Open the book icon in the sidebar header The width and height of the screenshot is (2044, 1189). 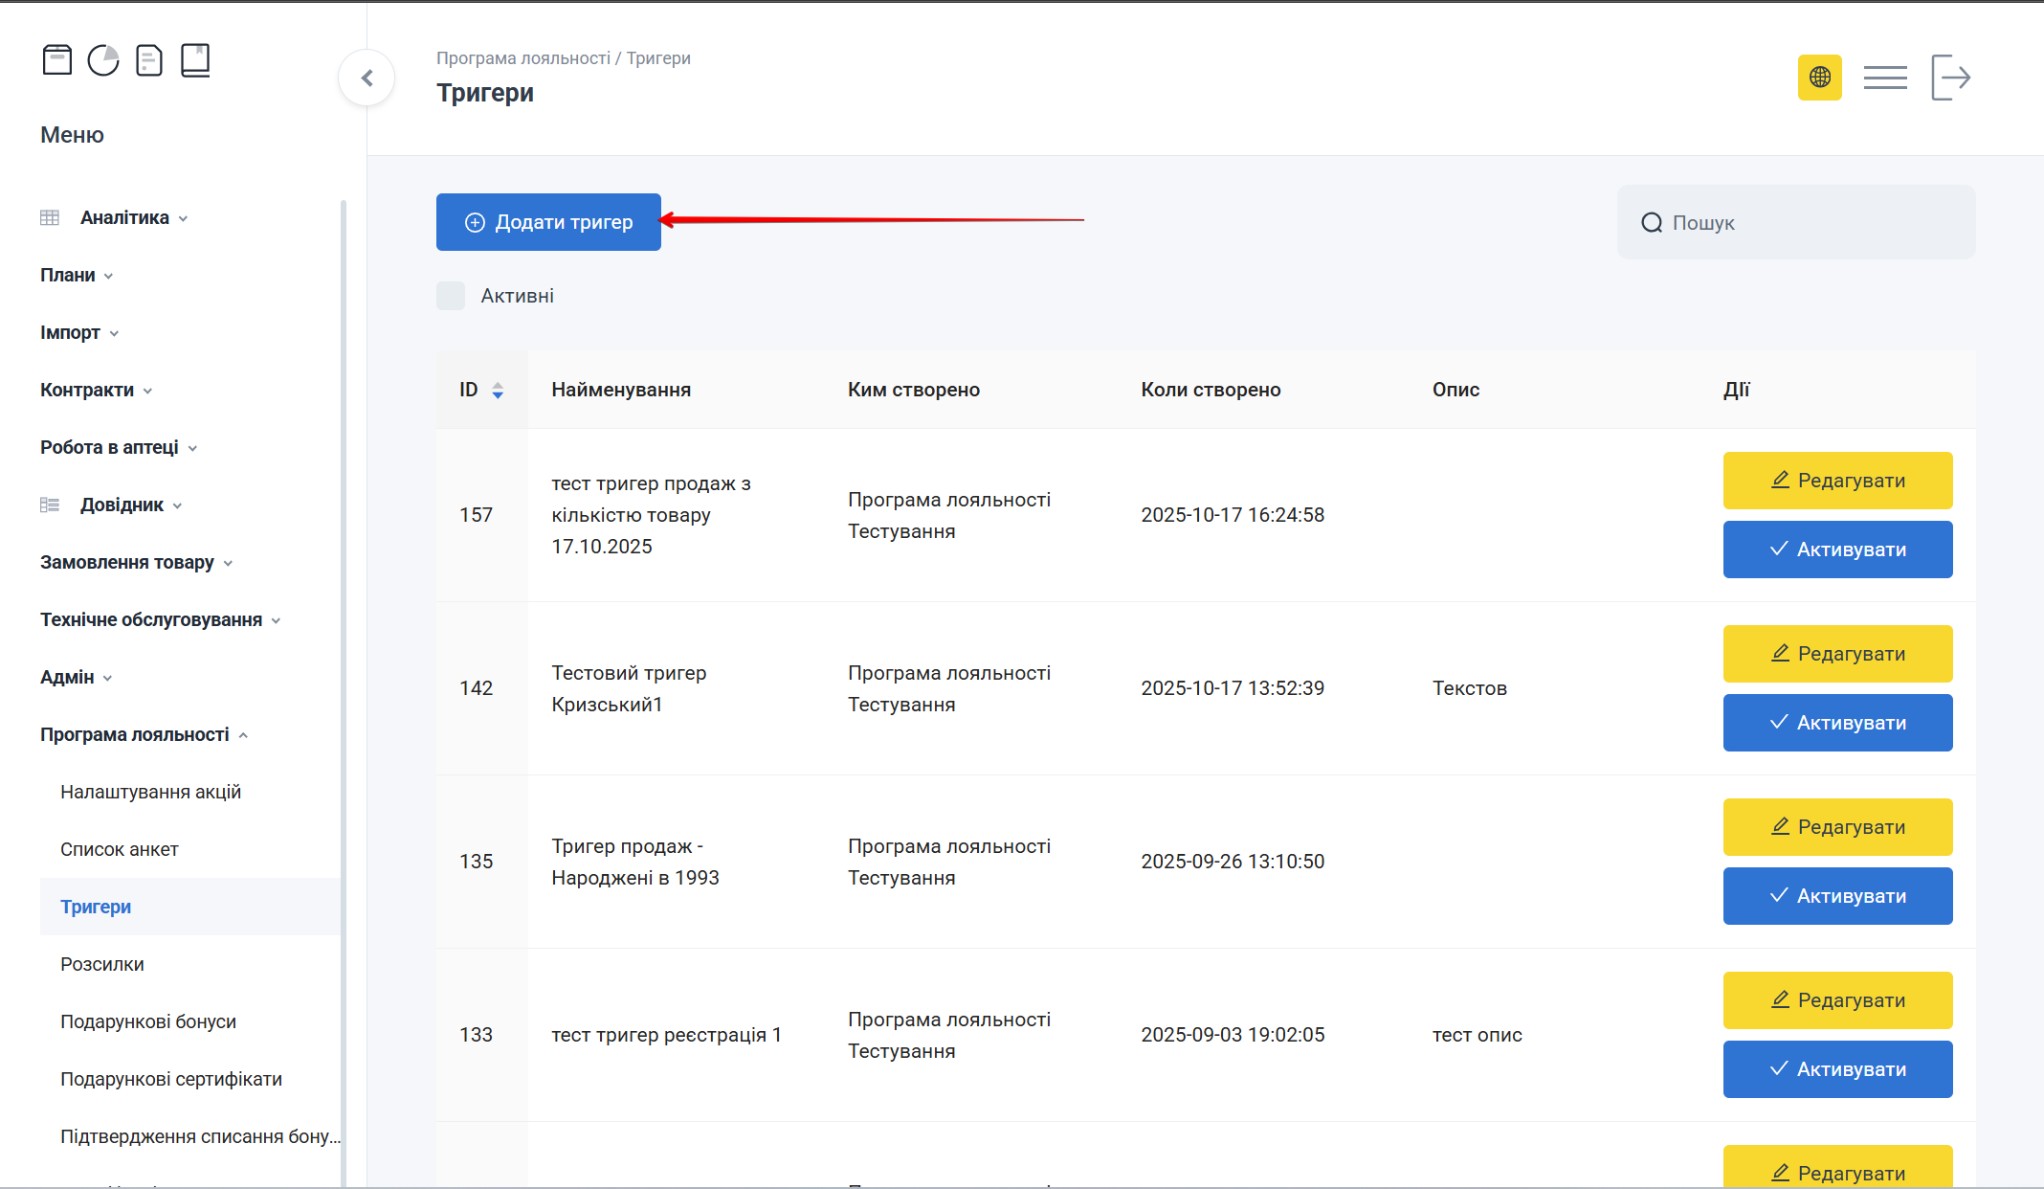click(x=195, y=60)
